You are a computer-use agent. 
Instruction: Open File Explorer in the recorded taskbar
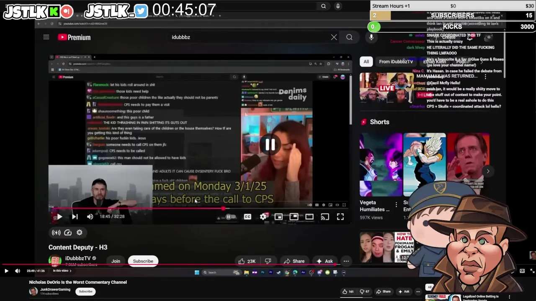[x=246, y=272]
